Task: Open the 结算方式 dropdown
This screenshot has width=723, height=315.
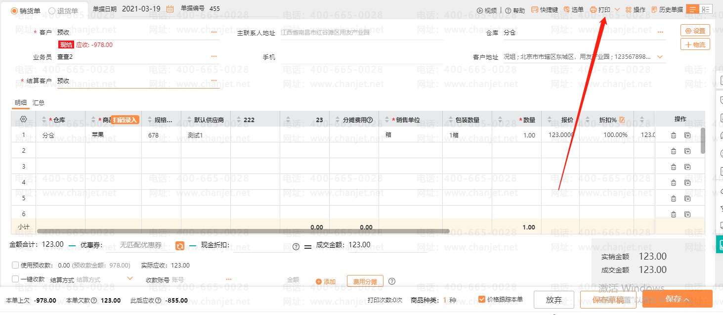Action: (x=130, y=279)
